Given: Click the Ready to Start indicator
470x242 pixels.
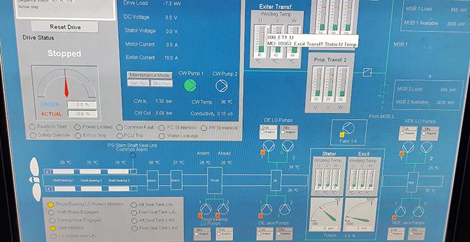Looking at the screenshot, I should click(32, 127).
